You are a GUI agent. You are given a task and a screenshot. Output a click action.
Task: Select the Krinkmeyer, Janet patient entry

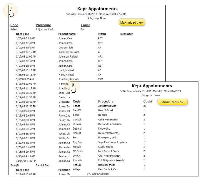pos(69,52)
